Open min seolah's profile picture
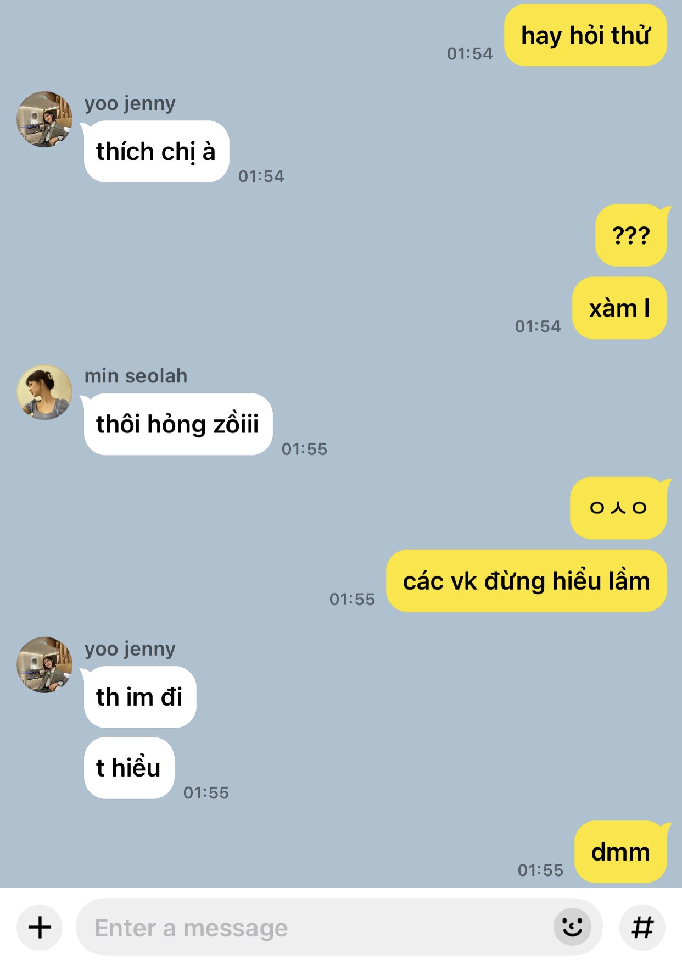Image resolution: width=682 pixels, height=965 pixels. point(45,392)
